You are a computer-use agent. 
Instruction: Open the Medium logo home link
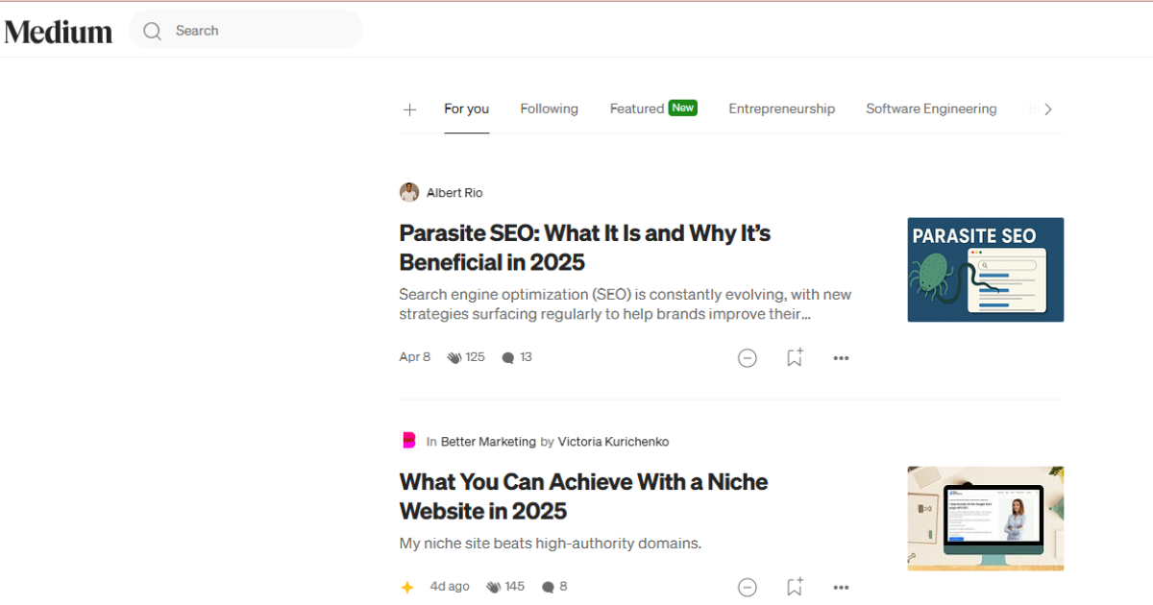[58, 31]
